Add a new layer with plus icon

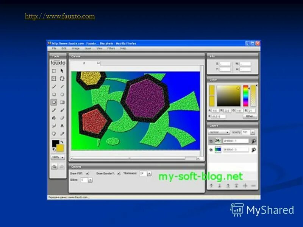245,186
